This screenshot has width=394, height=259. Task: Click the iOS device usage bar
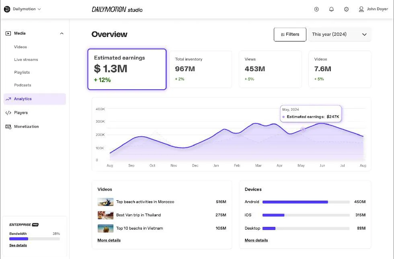coord(306,215)
